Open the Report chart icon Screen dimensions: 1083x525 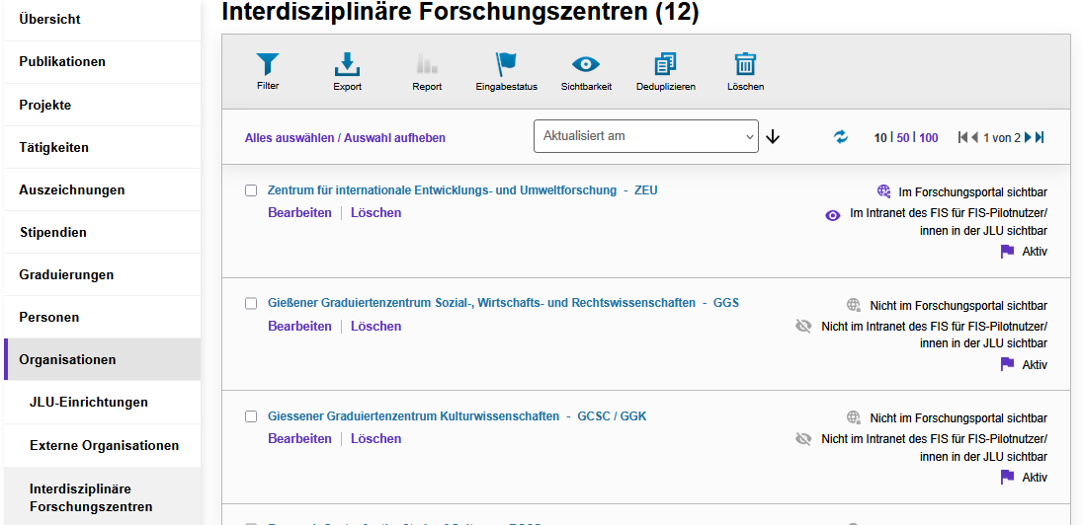point(427,64)
